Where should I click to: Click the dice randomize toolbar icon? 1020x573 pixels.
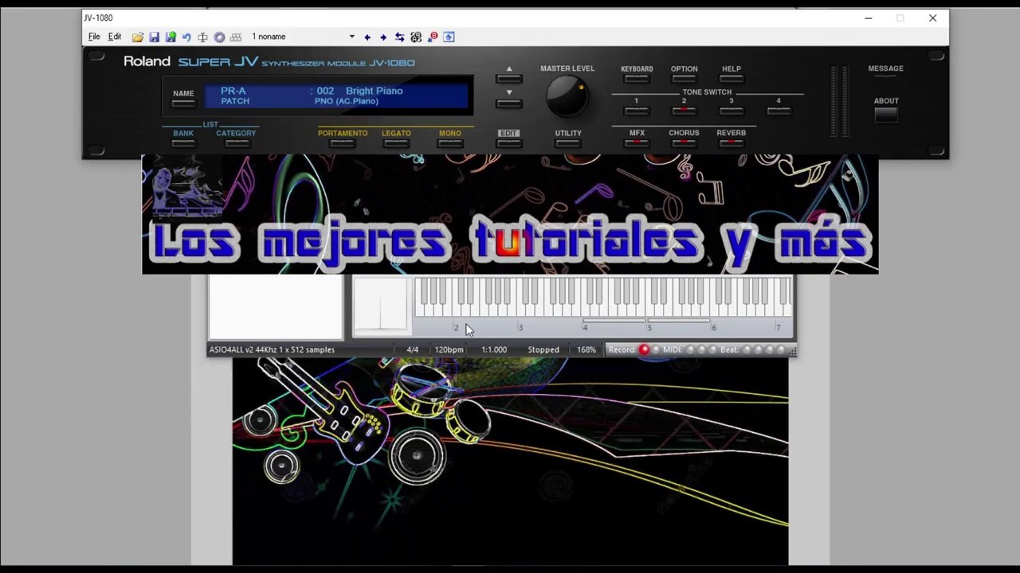[416, 37]
